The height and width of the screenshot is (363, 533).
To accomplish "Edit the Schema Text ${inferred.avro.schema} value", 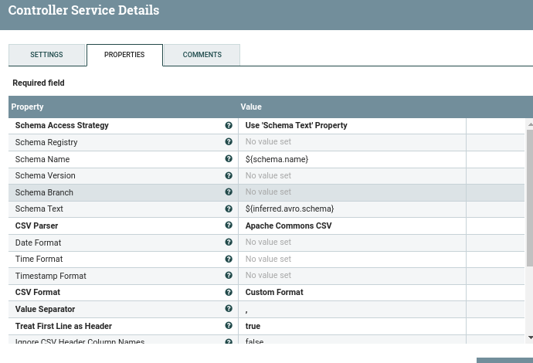I will click(351, 209).
